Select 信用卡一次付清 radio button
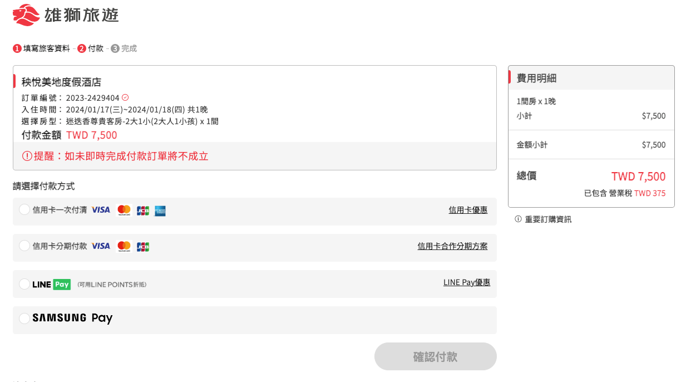This screenshot has width=691, height=382. [24, 209]
